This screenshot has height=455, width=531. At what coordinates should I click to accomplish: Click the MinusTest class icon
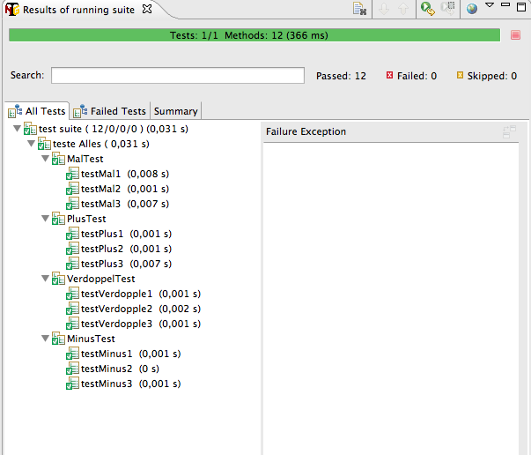pos(58,339)
